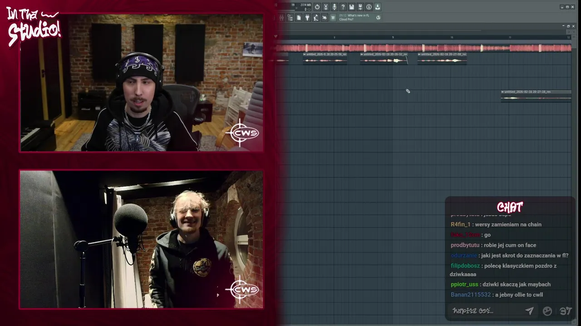Click bar 11 on the playlist timeline ruler

pos(510,38)
